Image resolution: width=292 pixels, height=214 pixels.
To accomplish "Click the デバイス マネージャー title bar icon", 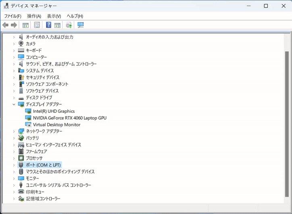I will pos(6,6).
